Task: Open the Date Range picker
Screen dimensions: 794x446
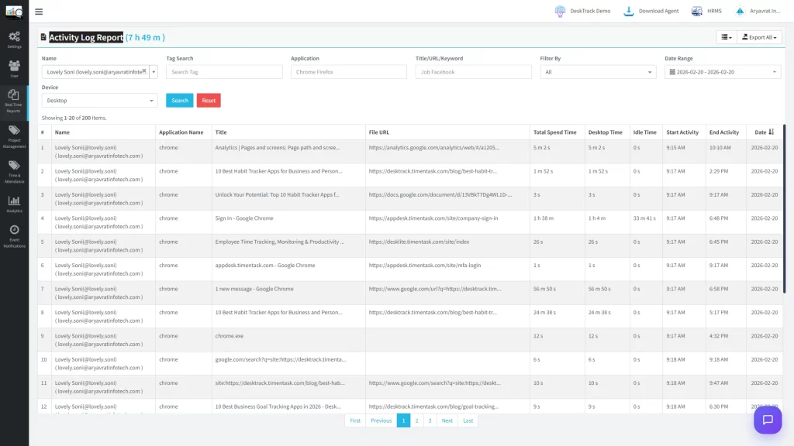Action: pos(723,72)
